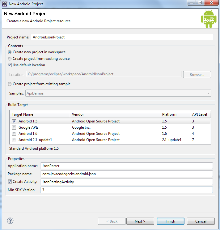Open the Samples ApiDemos dropdown

click(118, 93)
